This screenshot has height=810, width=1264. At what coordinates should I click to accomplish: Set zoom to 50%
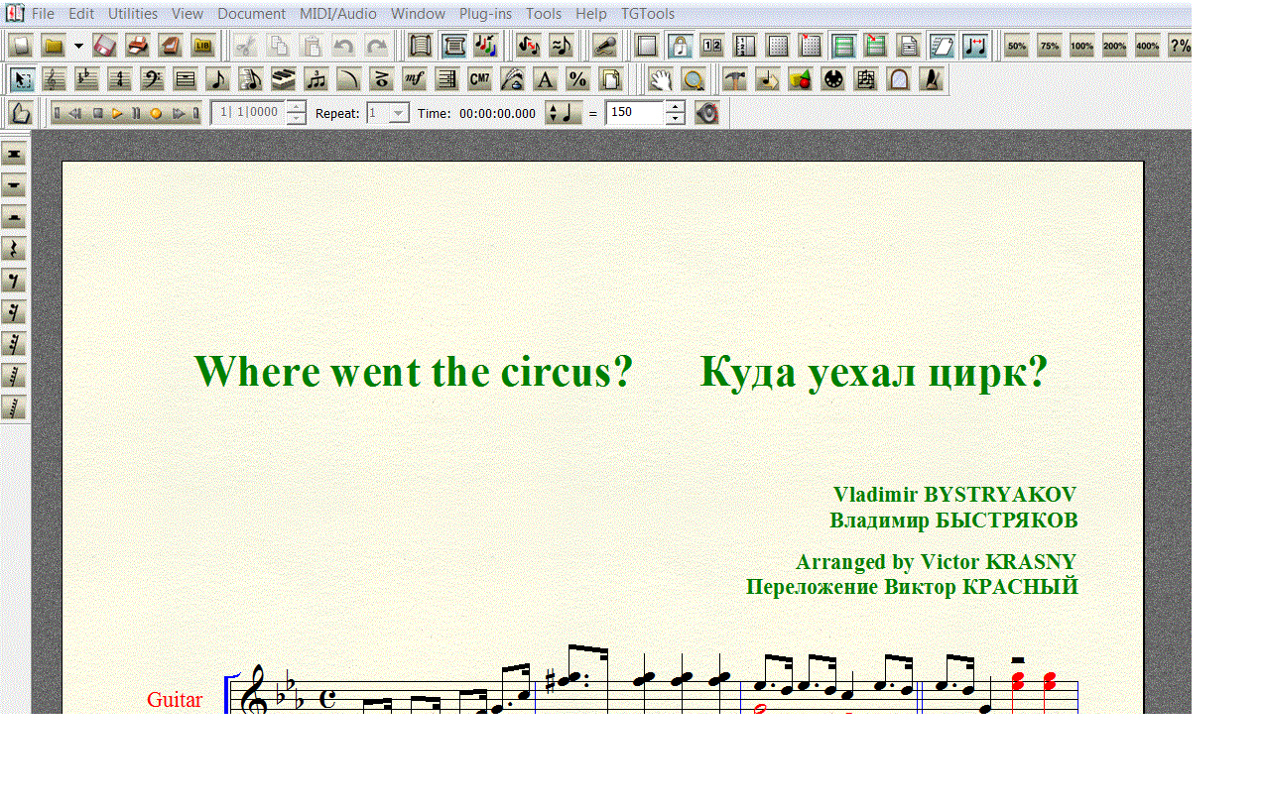[x=1017, y=46]
